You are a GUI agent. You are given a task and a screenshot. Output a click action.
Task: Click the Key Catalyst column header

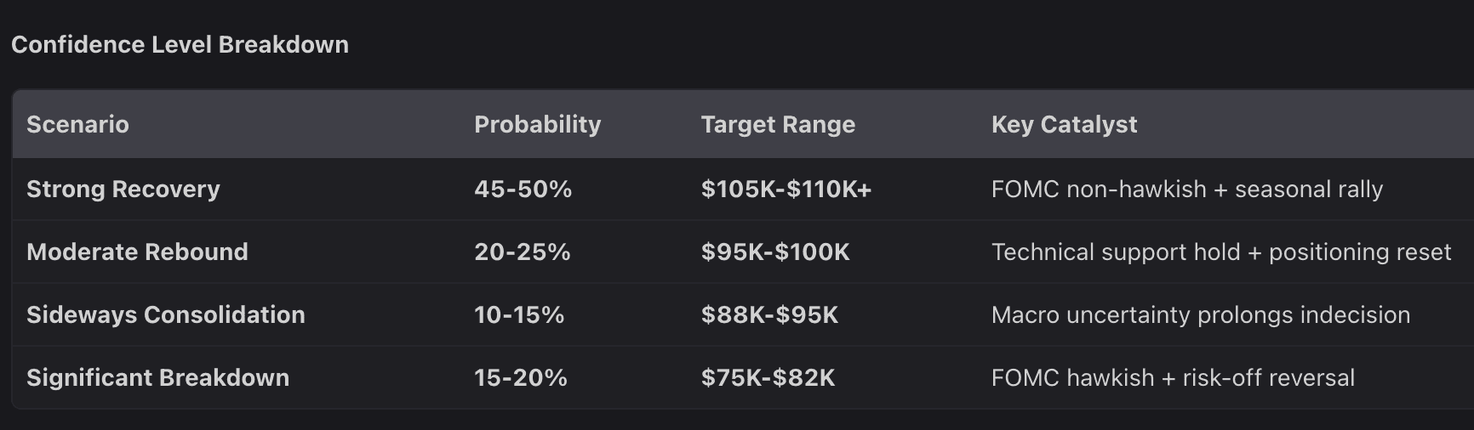click(x=1064, y=125)
